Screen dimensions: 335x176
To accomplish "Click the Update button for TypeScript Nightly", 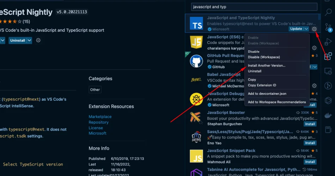I will coord(296,29).
